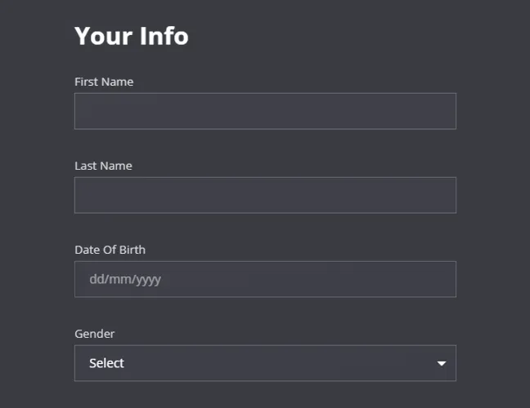This screenshot has width=530, height=408.
Task: Click the middle of the Gender combo box
Action: (265, 363)
